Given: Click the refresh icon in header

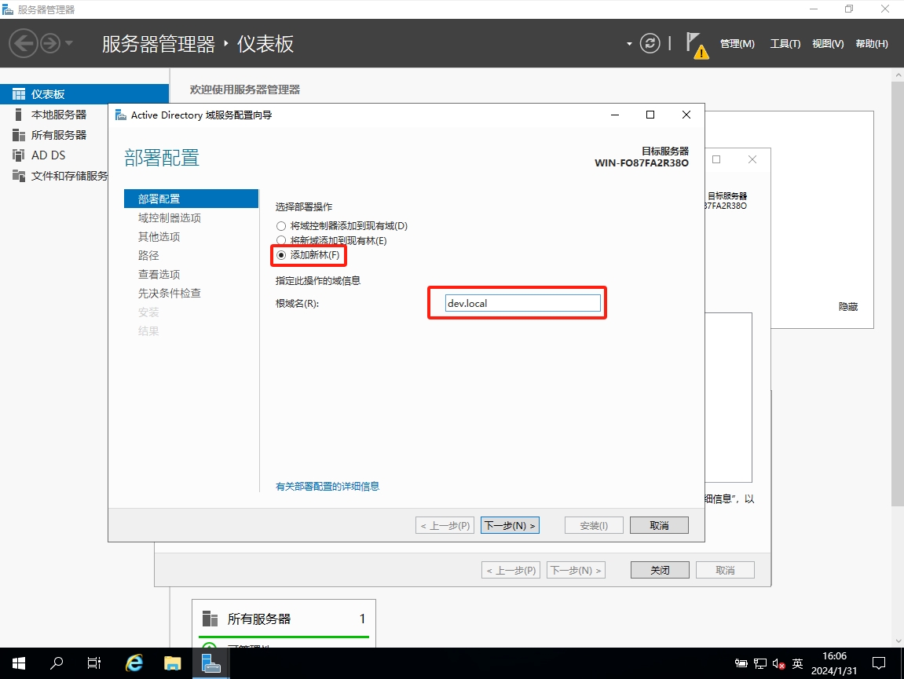Looking at the screenshot, I should [x=650, y=43].
